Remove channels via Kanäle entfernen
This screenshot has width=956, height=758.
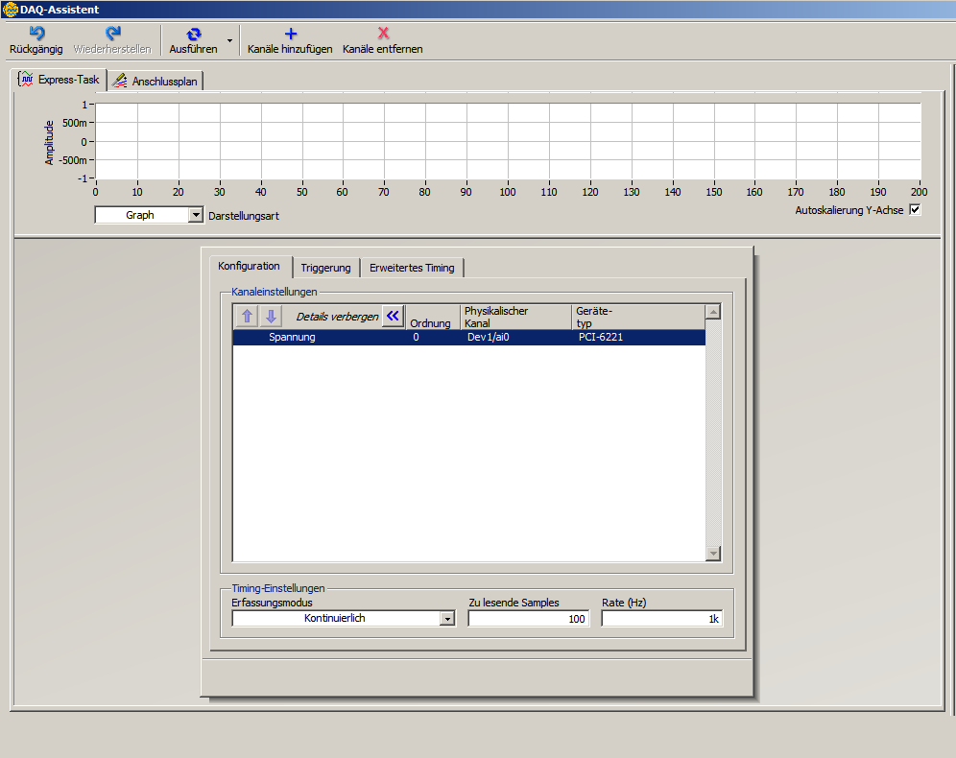point(382,40)
